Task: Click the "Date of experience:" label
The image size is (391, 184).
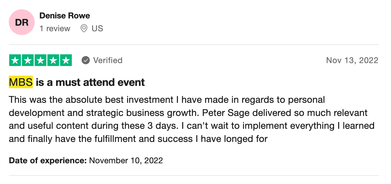Action: (x=48, y=160)
